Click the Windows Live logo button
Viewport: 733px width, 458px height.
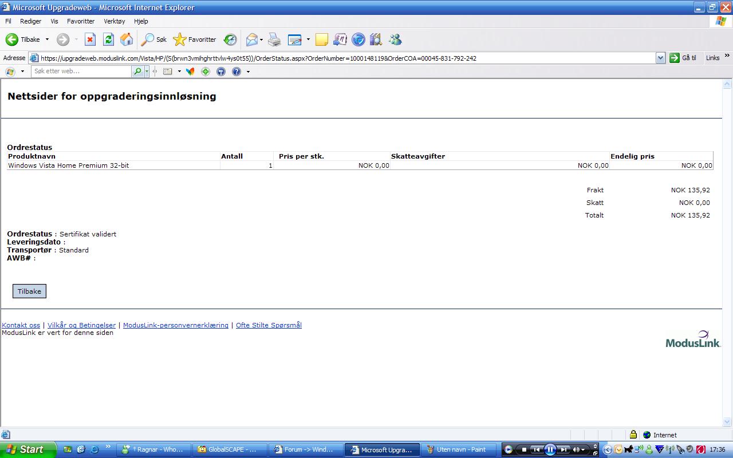[x=10, y=72]
